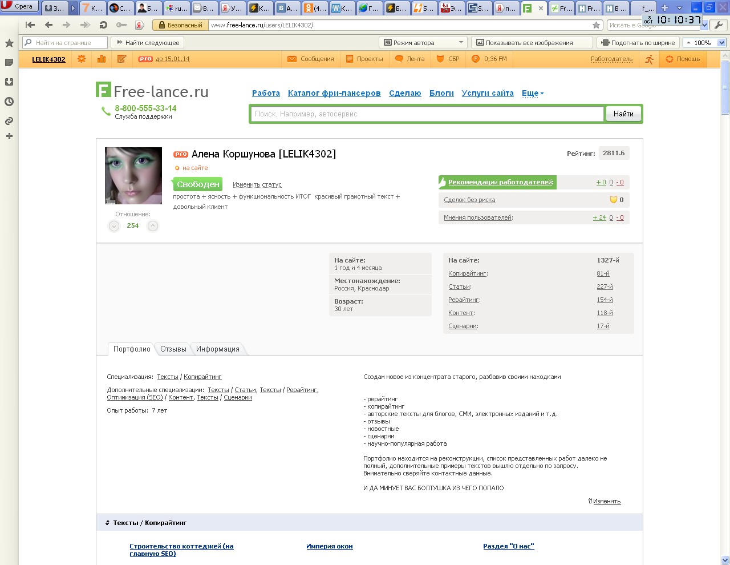This screenshot has height=565, width=730.
Task: Click the Yandex toolbar button
Action: [140, 25]
